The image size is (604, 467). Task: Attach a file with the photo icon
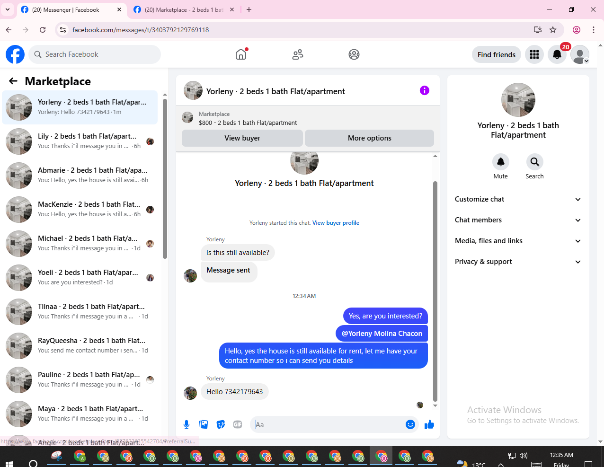pyautogui.click(x=204, y=424)
